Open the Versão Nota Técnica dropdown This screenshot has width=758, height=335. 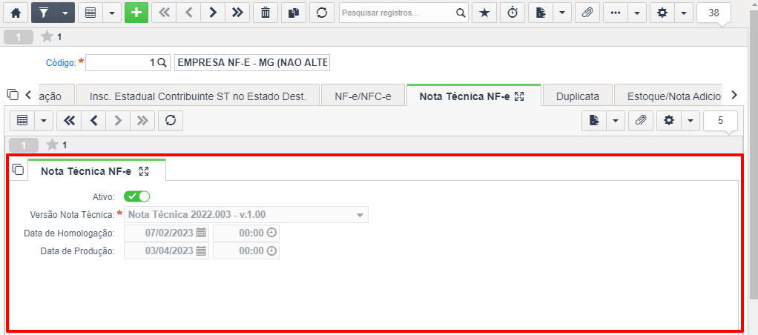pyautogui.click(x=246, y=215)
